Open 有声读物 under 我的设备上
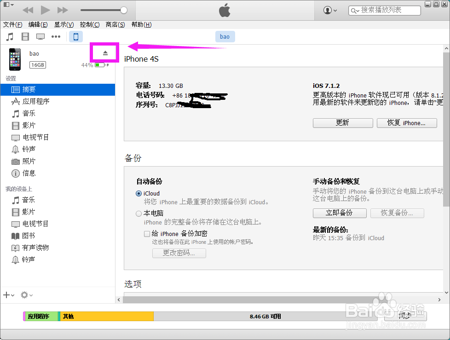The image size is (450, 340). tap(58, 248)
